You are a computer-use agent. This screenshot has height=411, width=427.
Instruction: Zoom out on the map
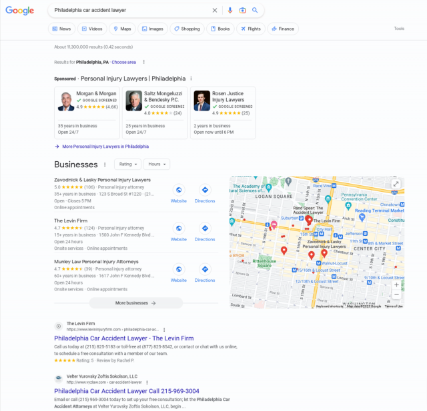[396, 294]
